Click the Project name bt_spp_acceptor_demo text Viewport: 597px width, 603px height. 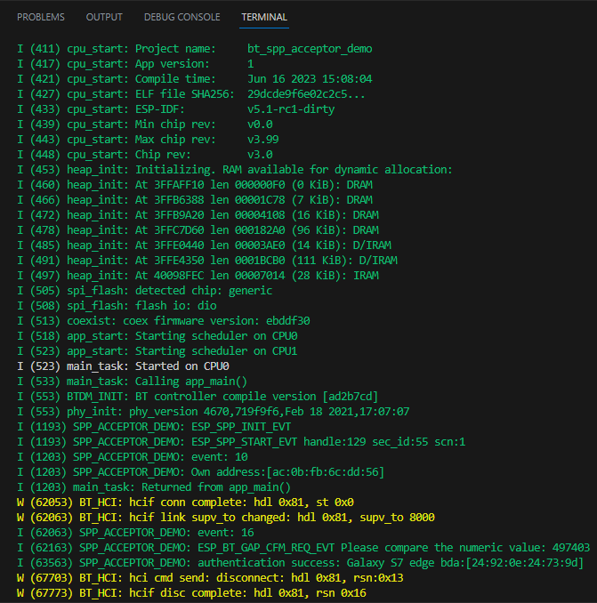[310, 49]
